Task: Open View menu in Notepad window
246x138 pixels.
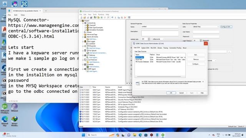Action: click(23, 15)
